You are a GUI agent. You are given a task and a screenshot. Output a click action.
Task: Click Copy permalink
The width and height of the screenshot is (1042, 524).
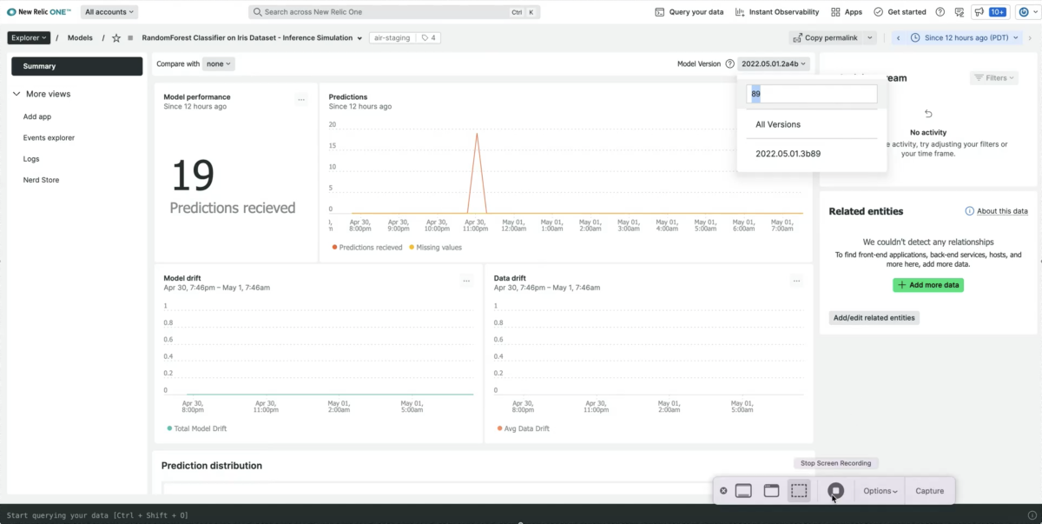pyautogui.click(x=825, y=38)
